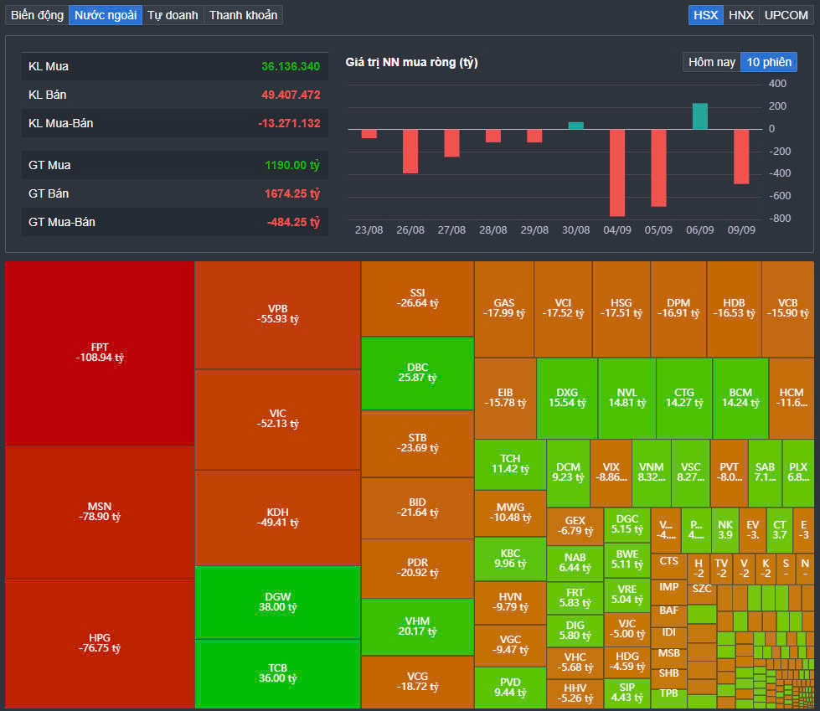Click the 26/08 red bar in chart
This screenshot has height=711, width=820.
(410, 151)
